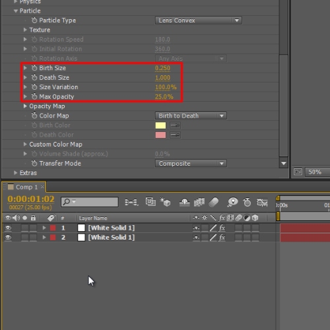This screenshot has width=330, height=330.
Task: Enable the motion blur timeline switch
Action: pyautogui.click(x=213, y=202)
